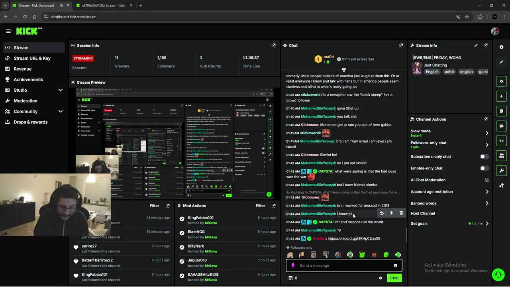This screenshot has height=287, width=510.
Task: Click the browser reload button
Action: pyautogui.click(x=25, y=17)
